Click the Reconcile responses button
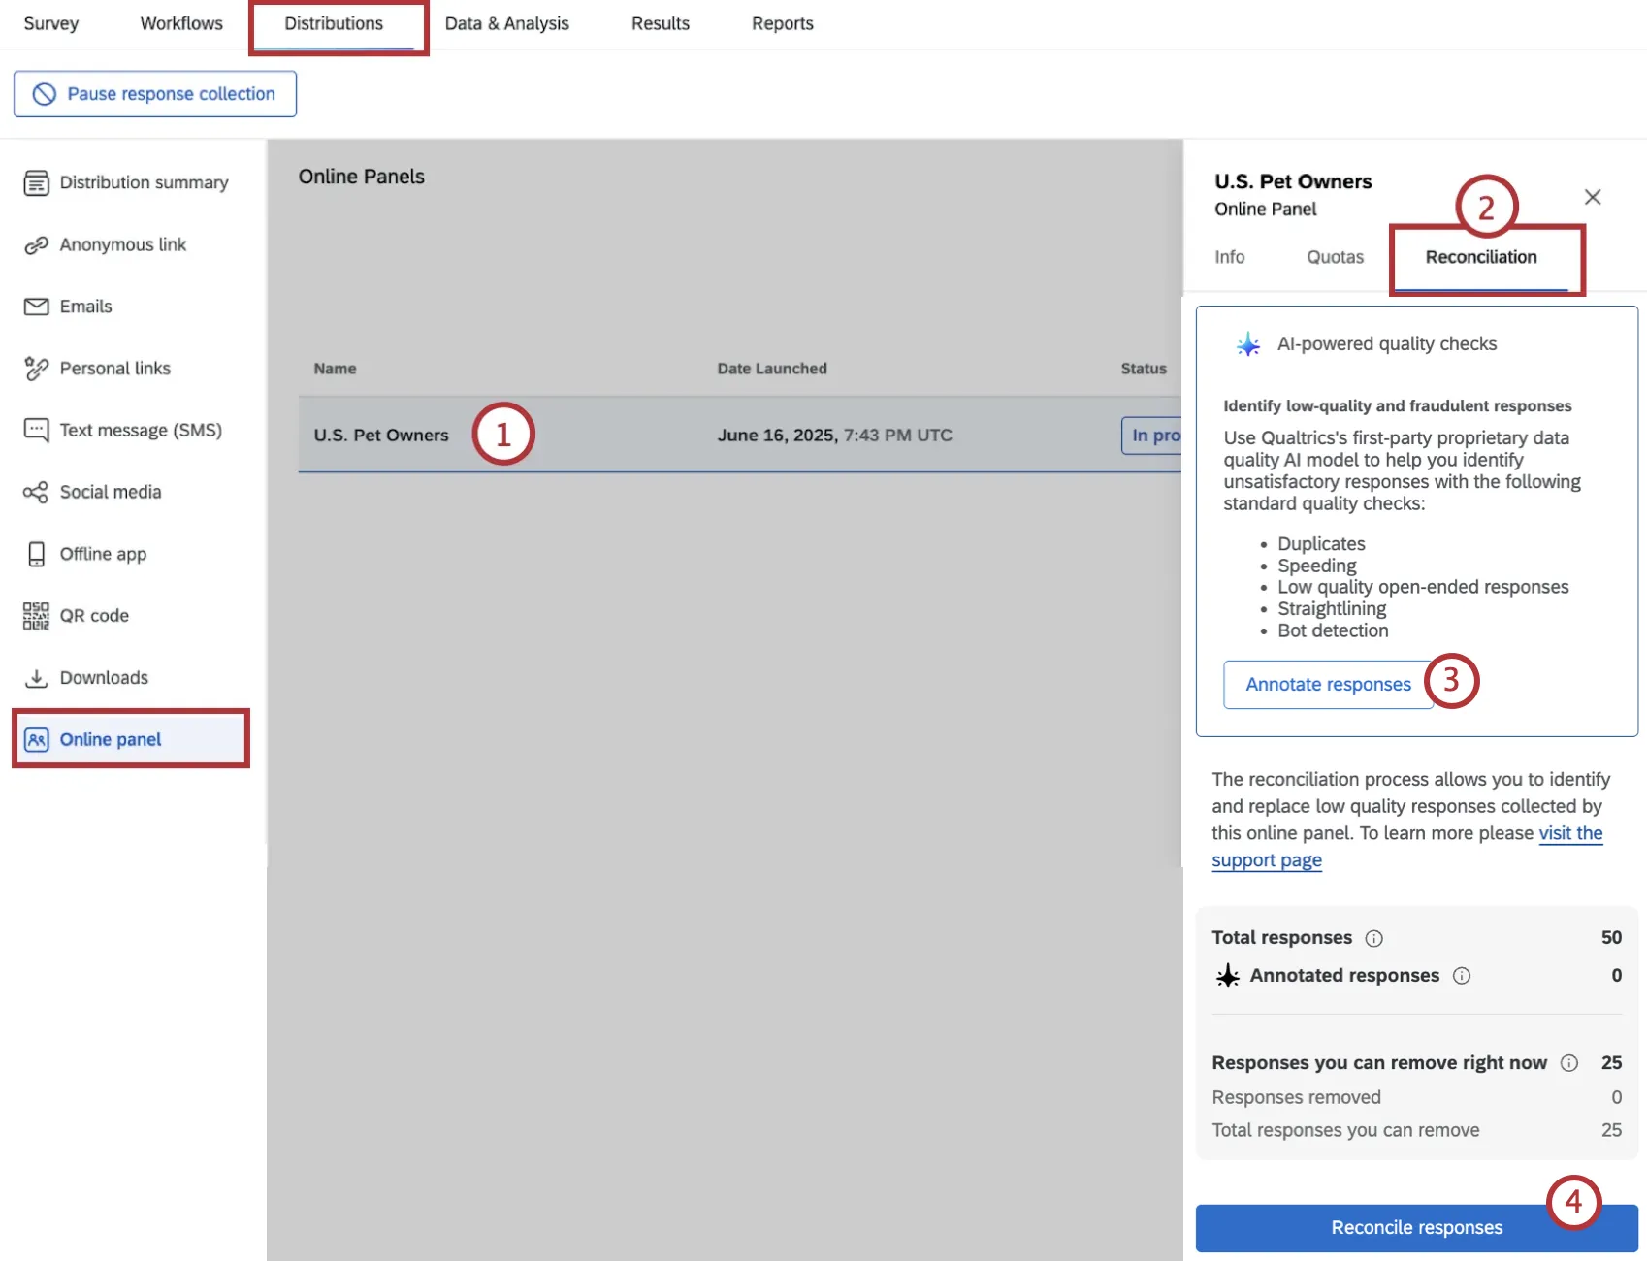The width and height of the screenshot is (1647, 1261). pyautogui.click(x=1416, y=1228)
